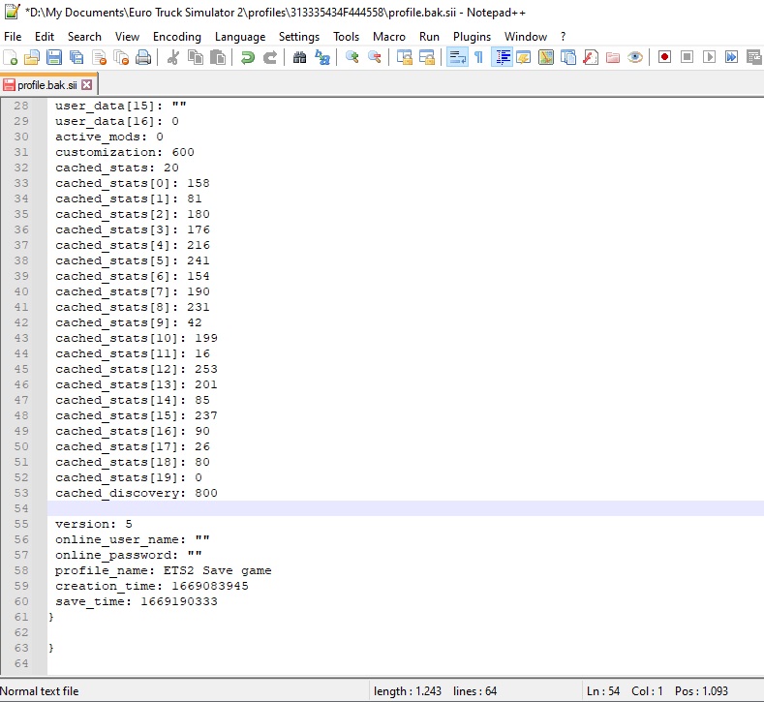
Task: Click 'Normal text file' in status bar
Action: coord(39,690)
